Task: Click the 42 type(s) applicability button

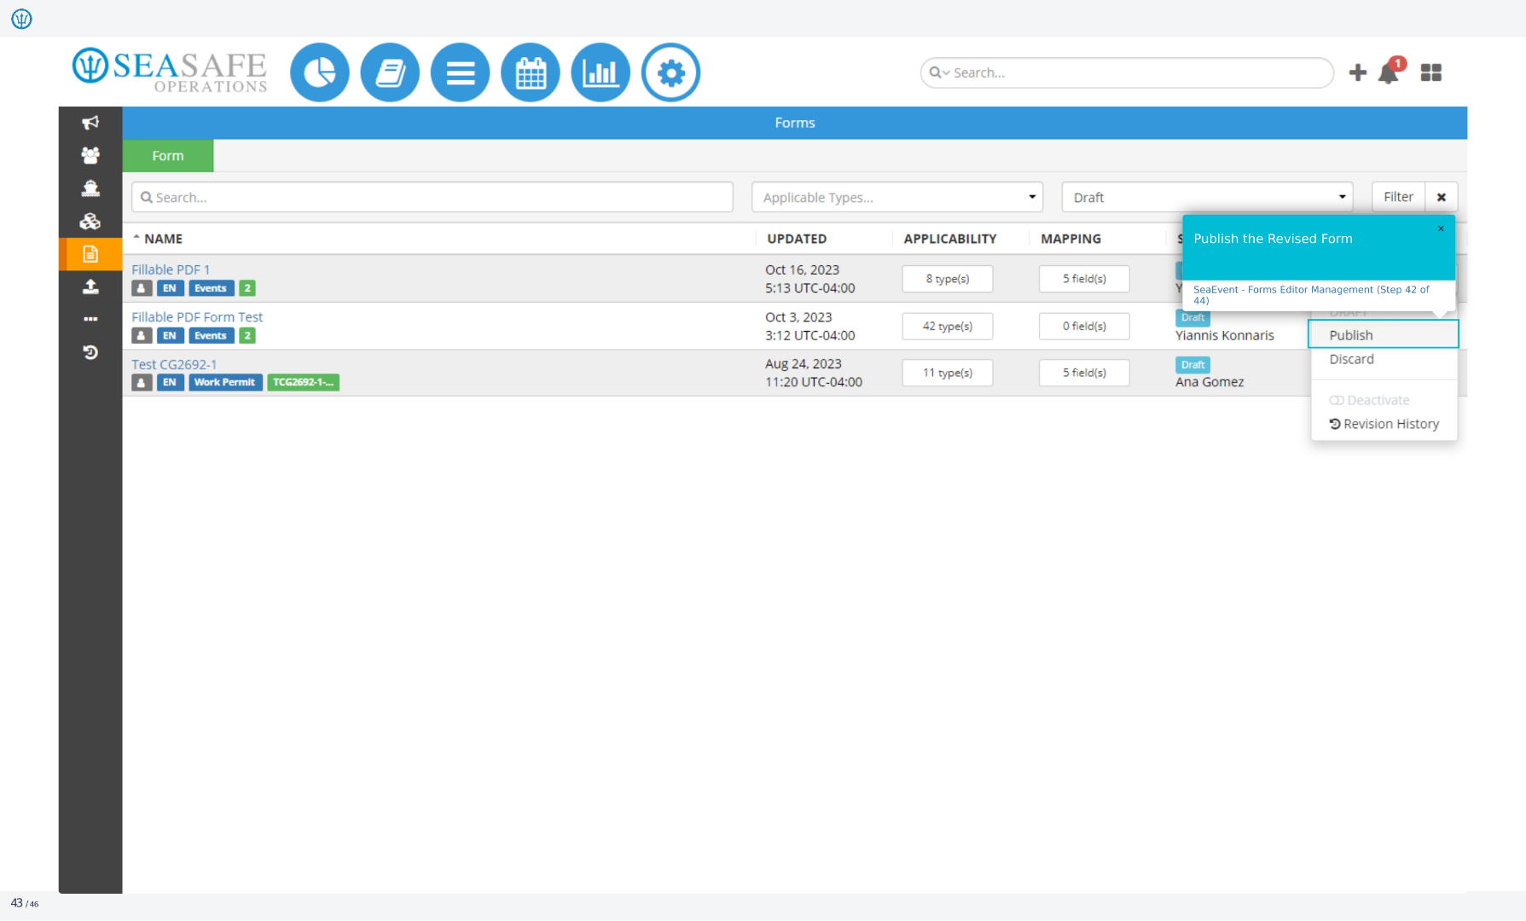Action: pos(948,326)
